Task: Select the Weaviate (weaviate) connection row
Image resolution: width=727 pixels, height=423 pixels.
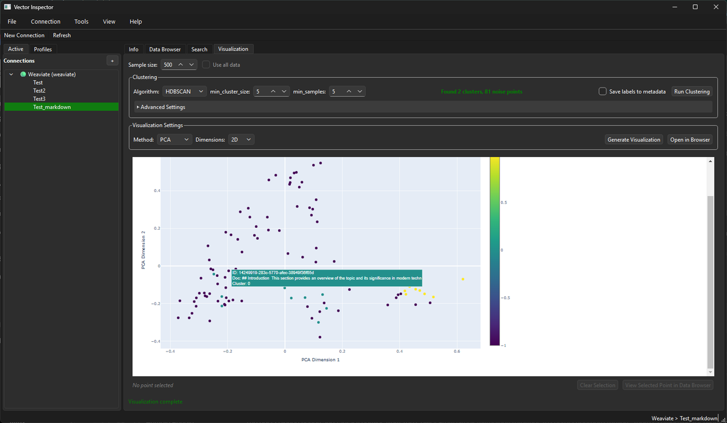Action: point(61,74)
